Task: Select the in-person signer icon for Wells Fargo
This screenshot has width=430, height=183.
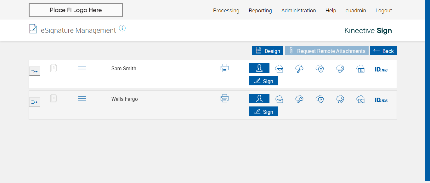Action: 259,99
